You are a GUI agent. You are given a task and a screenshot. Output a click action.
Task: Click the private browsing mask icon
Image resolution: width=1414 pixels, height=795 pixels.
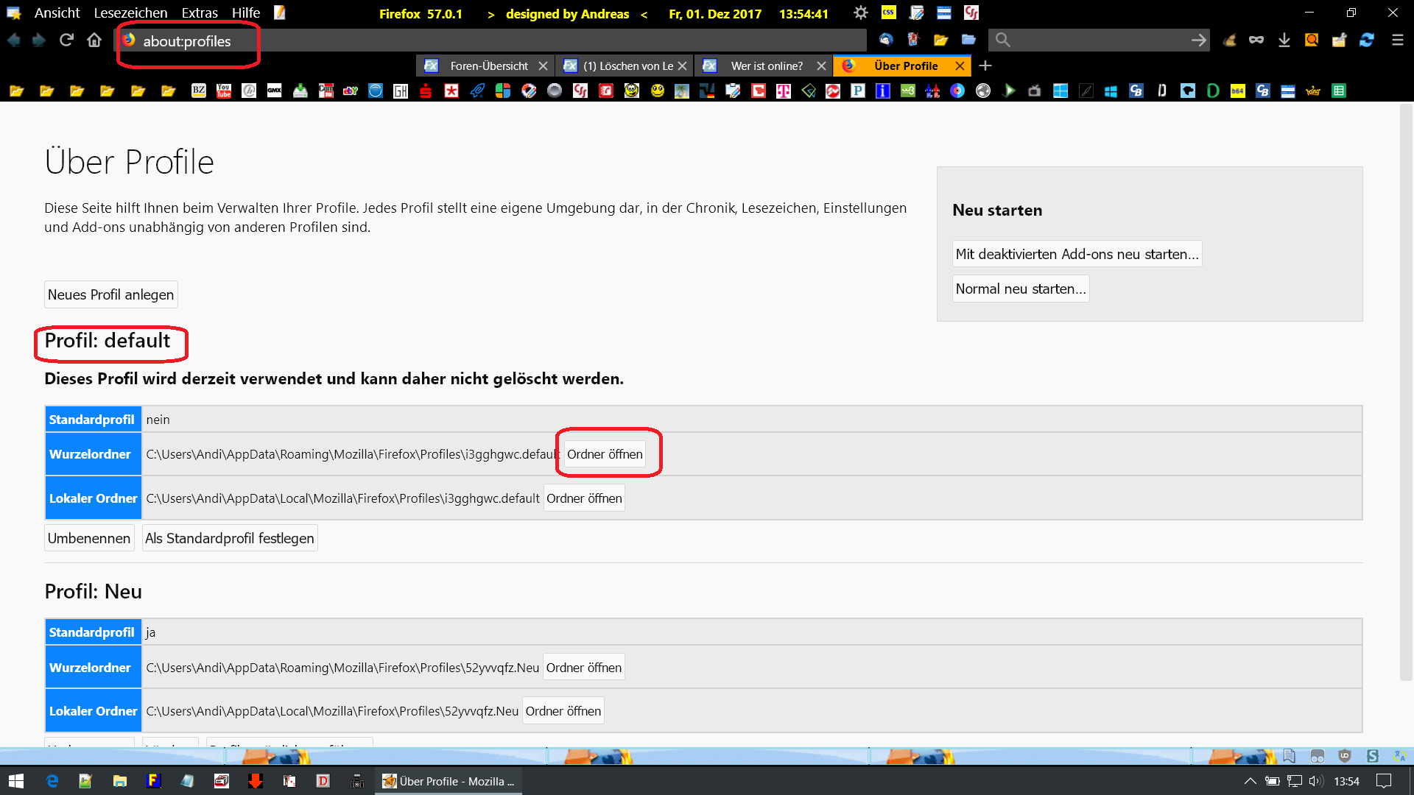click(x=1256, y=40)
